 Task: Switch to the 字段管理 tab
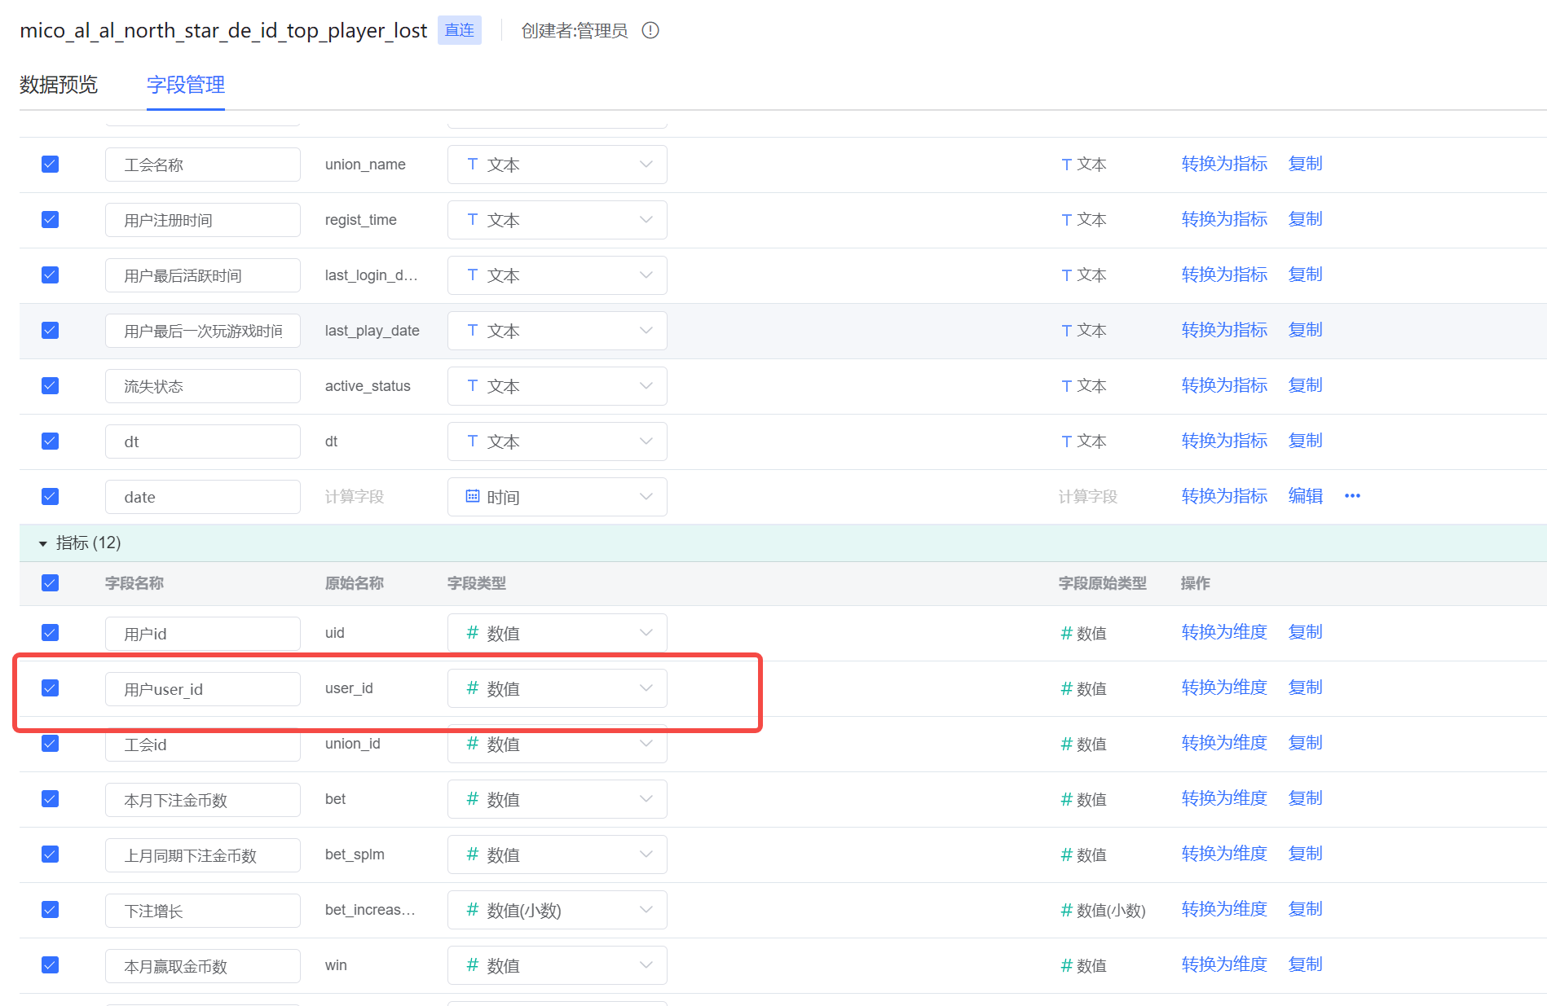tap(185, 85)
